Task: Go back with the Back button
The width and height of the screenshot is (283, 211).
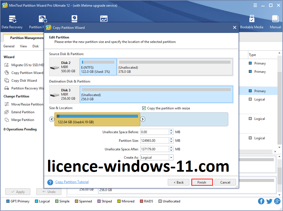Action: point(179,182)
